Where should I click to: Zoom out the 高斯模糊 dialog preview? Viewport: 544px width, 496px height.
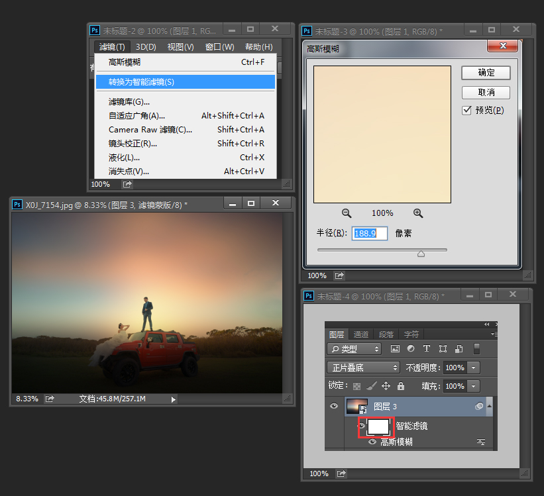(x=347, y=213)
